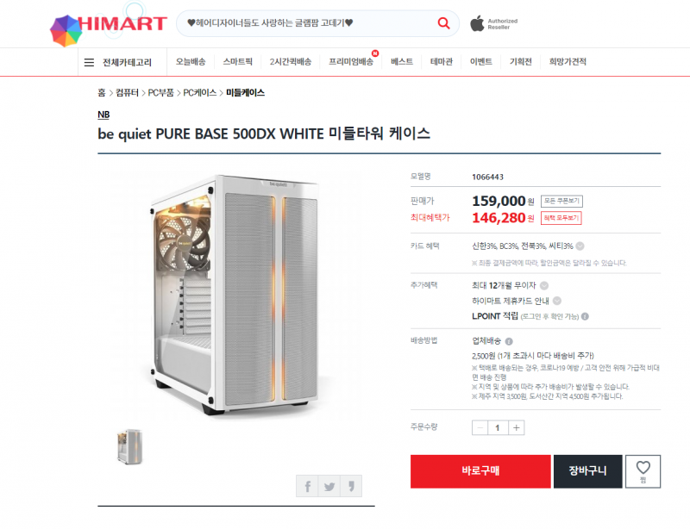Open the 베스트 menu tab
Viewport: 690px width, 529px height.
pyautogui.click(x=402, y=61)
